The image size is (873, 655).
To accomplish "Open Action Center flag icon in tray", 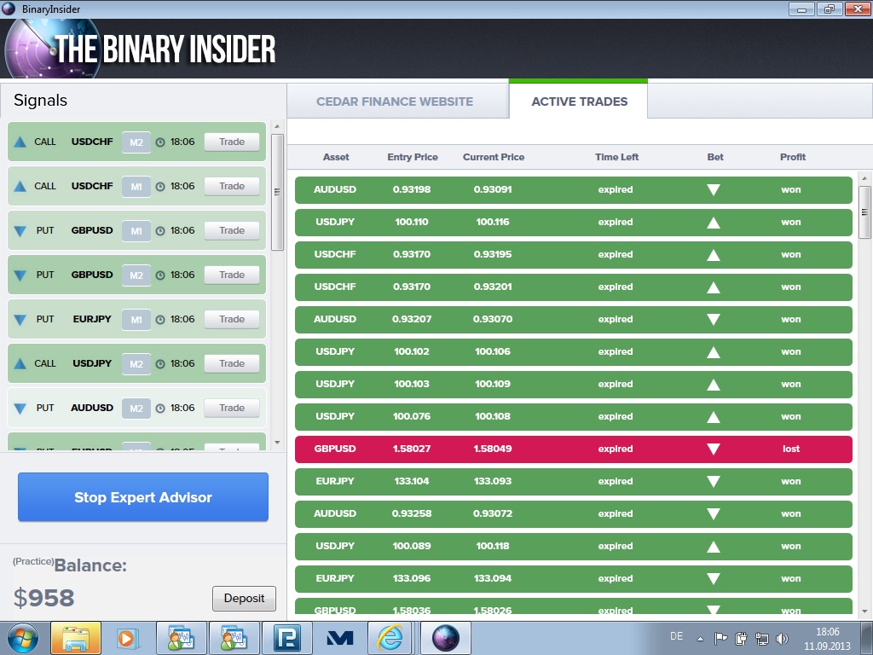I will 720,638.
